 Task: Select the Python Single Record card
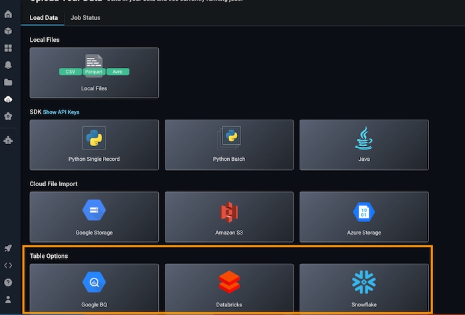94,145
